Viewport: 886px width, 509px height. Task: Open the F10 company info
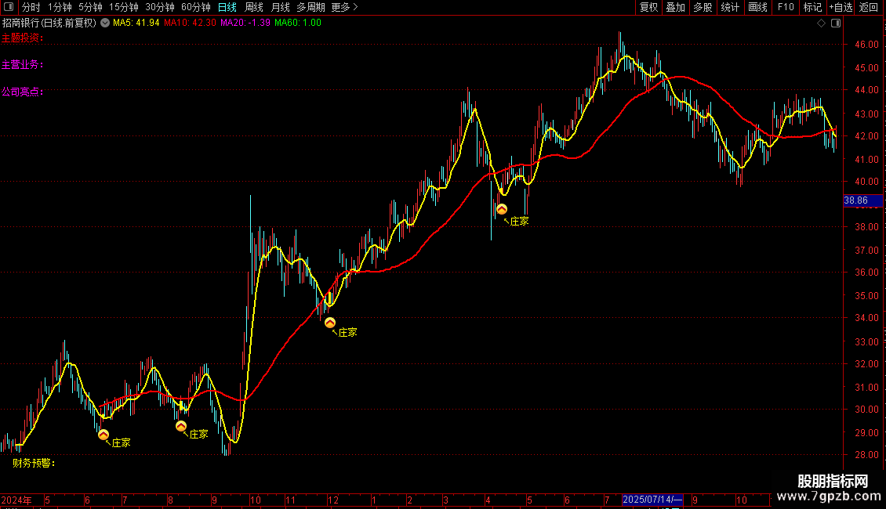click(786, 7)
